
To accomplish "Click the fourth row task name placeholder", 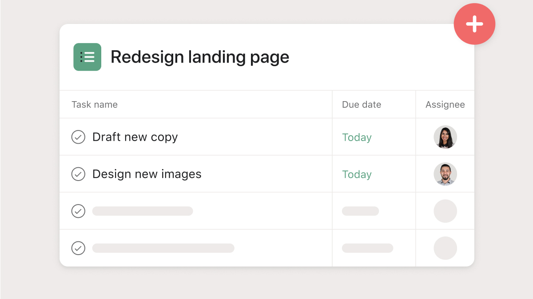I will click(163, 248).
